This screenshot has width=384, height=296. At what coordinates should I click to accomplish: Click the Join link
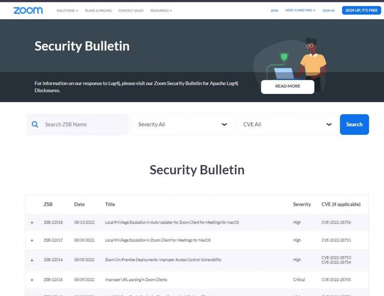274,11
